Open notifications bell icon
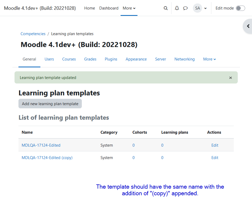The image size is (252, 214). [177, 8]
